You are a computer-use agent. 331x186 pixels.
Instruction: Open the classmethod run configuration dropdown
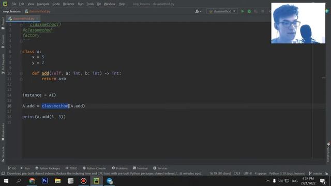[x=222, y=11]
